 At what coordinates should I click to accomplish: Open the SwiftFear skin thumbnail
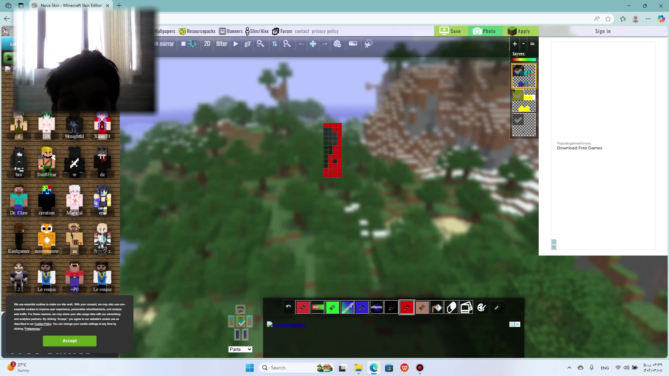(x=47, y=162)
